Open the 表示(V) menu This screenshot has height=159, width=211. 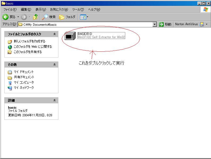[41, 10]
